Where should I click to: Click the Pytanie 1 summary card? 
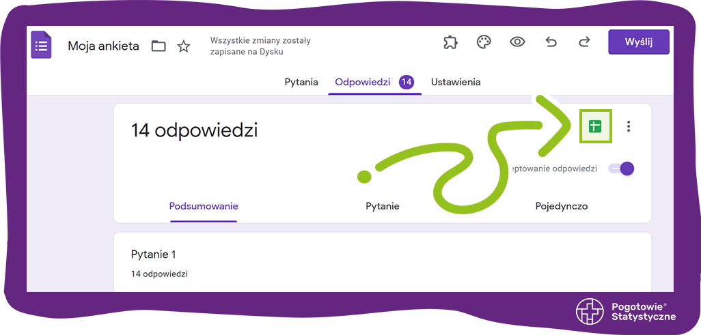382,263
